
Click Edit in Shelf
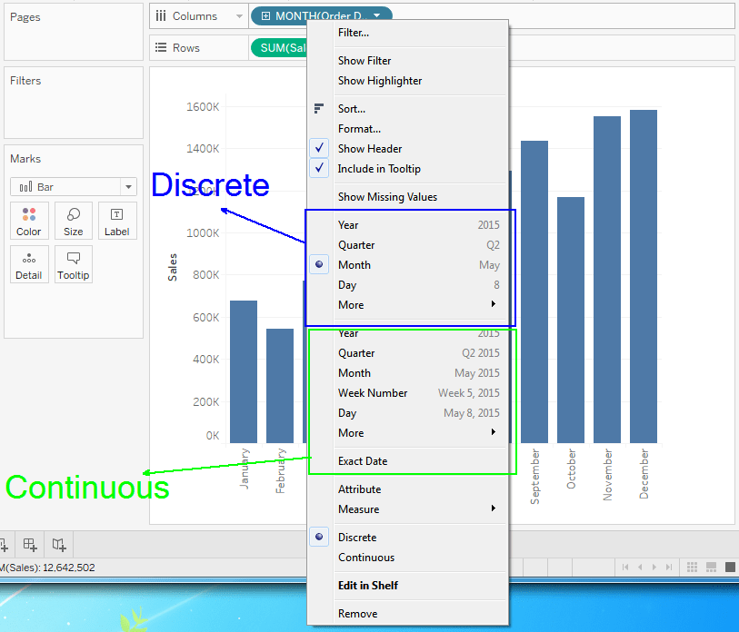click(x=365, y=585)
